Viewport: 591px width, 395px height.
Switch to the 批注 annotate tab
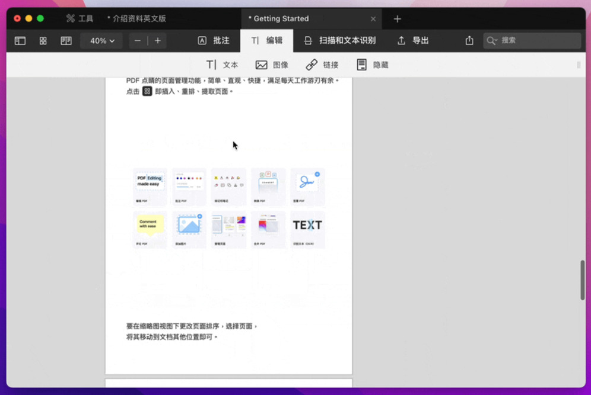pos(214,41)
